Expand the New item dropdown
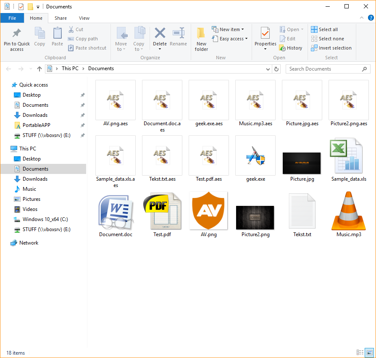Image resolution: width=376 pixels, height=358 pixels. (x=229, y=29)
